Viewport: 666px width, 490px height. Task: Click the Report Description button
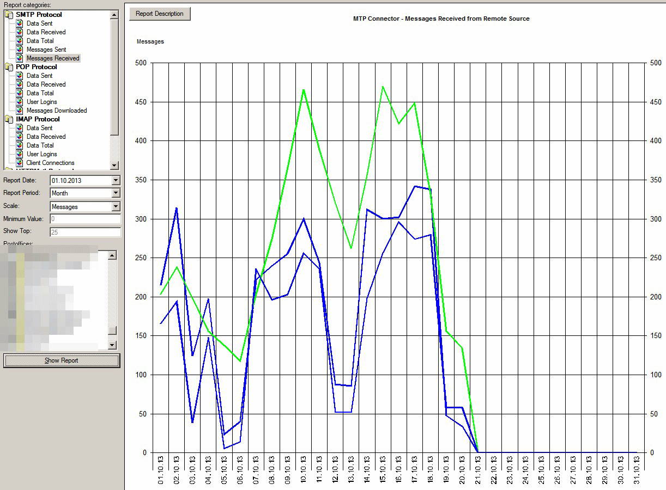coord(160,14)
